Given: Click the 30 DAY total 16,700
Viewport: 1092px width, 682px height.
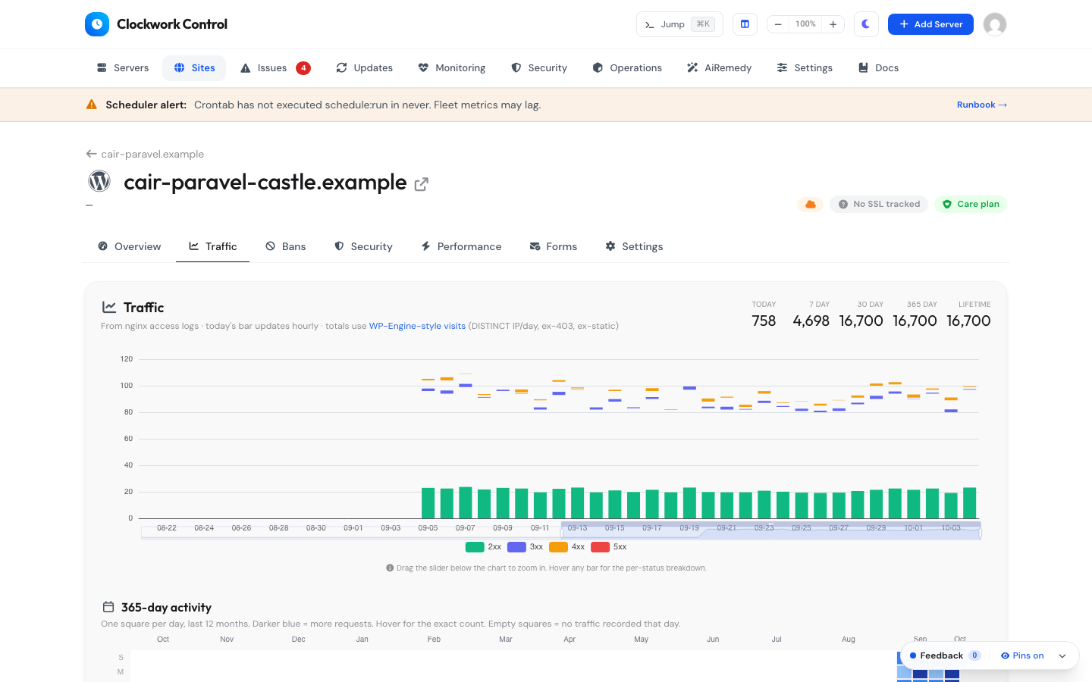Looking at the screenshot, I should click(x=861, y=321).
